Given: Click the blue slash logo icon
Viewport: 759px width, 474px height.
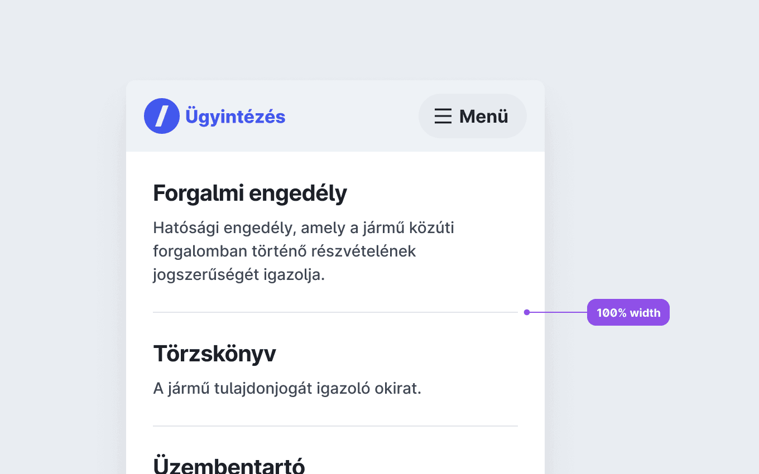Looking at the screenshot, I should [162, 116].
